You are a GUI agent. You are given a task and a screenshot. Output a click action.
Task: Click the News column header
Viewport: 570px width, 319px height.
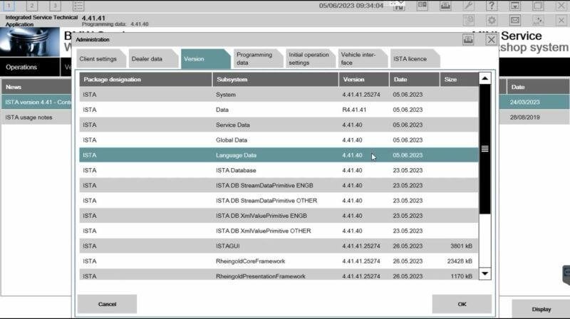pyautogui.click(x=37, y=87)
